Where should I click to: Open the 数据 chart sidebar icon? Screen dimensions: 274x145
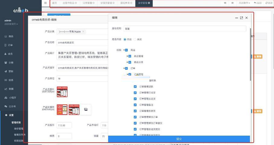[6, 89]
